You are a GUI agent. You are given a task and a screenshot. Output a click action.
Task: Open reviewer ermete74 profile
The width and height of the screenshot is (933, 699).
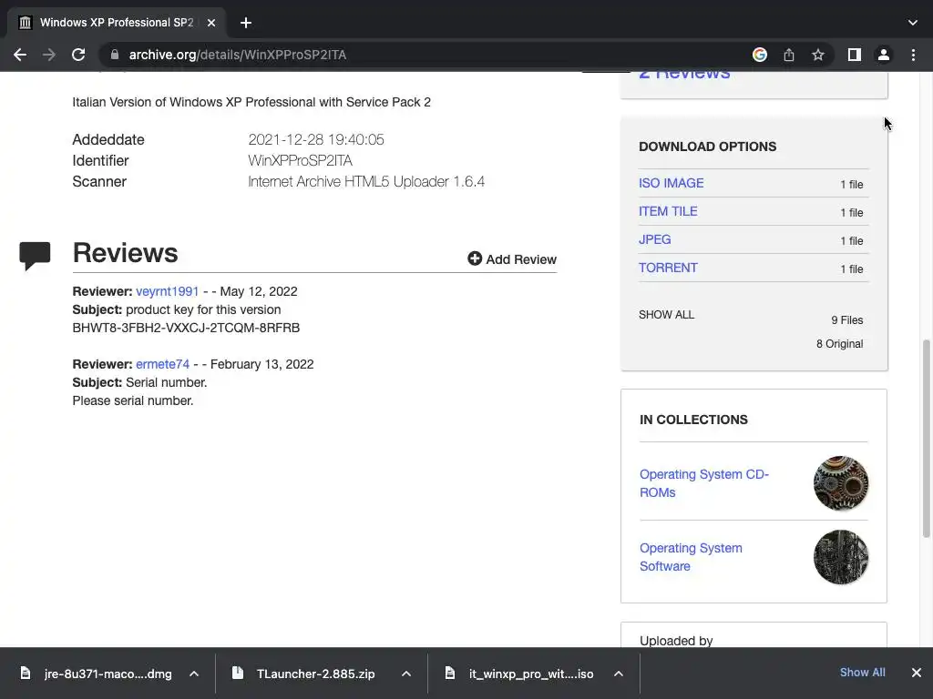[162, 364]
